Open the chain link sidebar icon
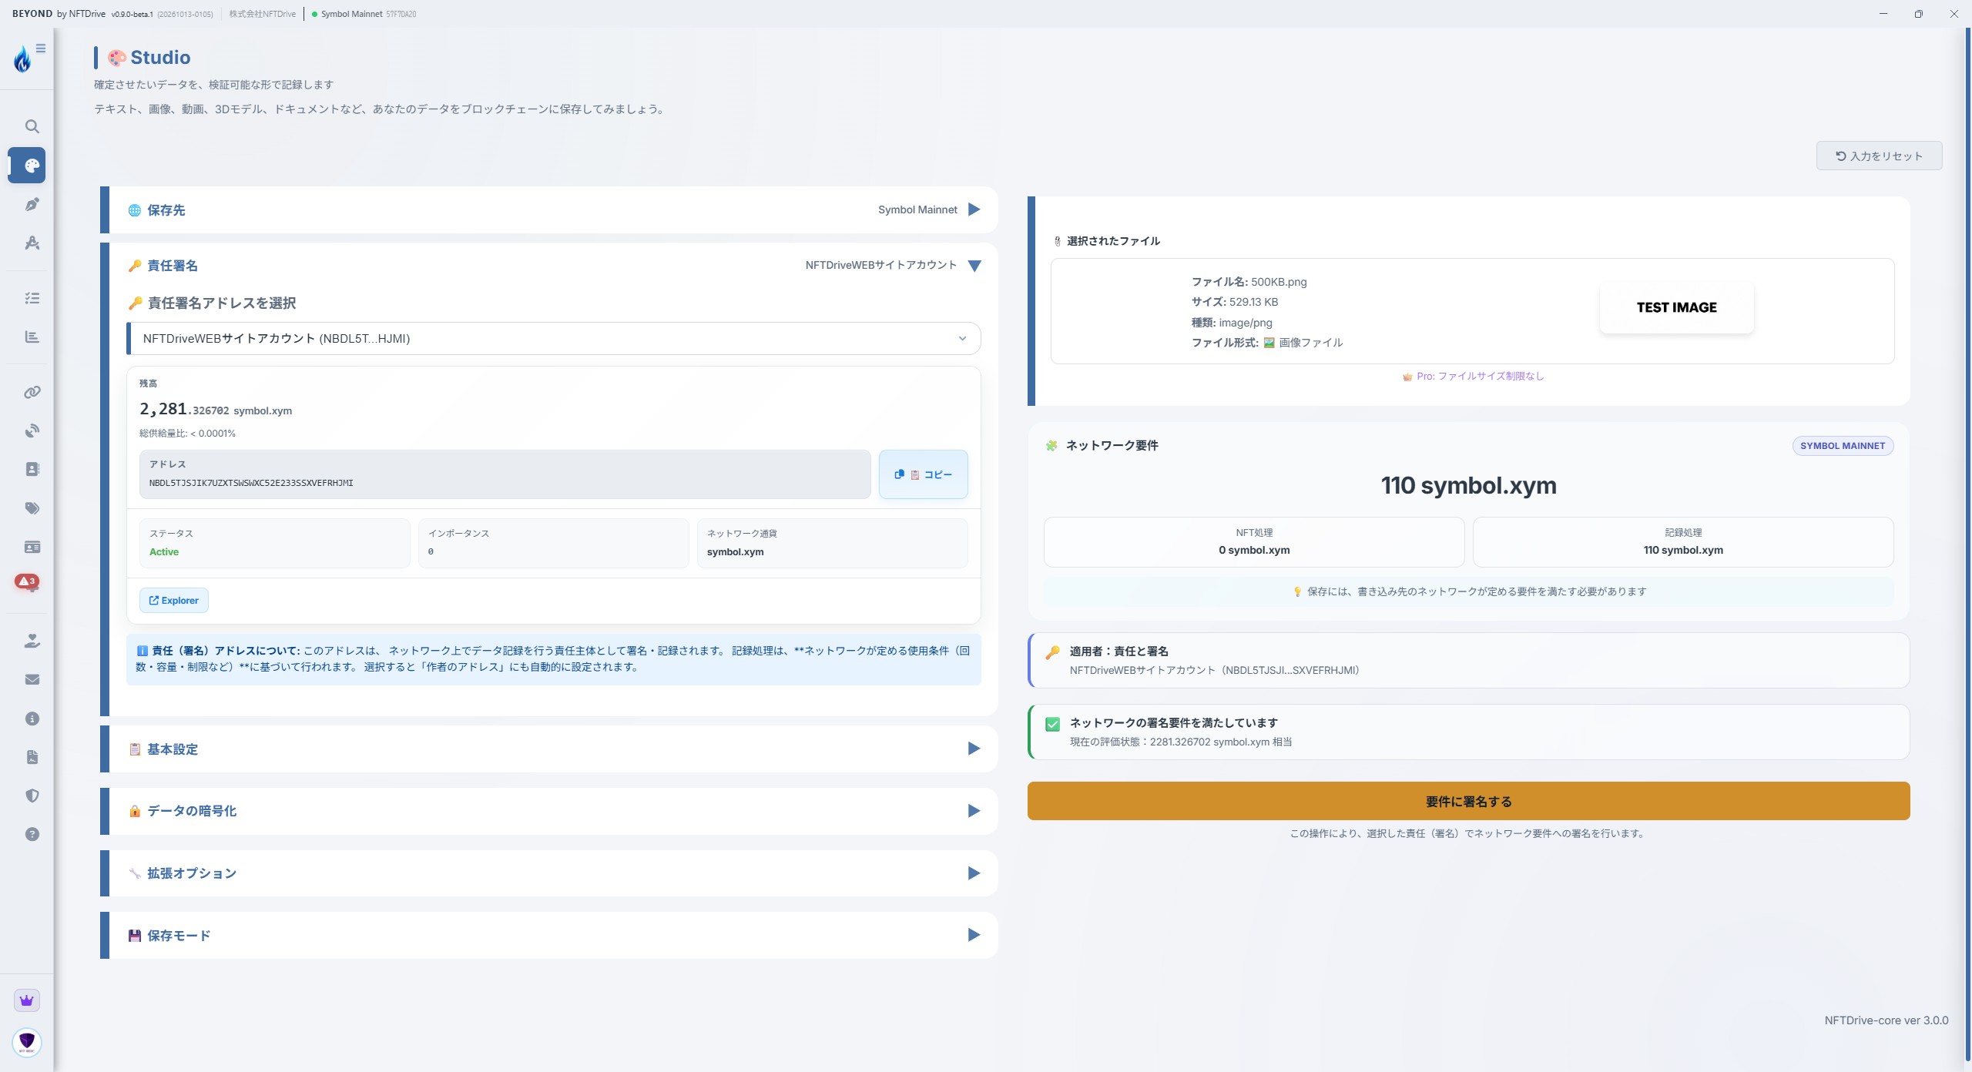Screen dimensions: 1972x1072 (32, 392)
